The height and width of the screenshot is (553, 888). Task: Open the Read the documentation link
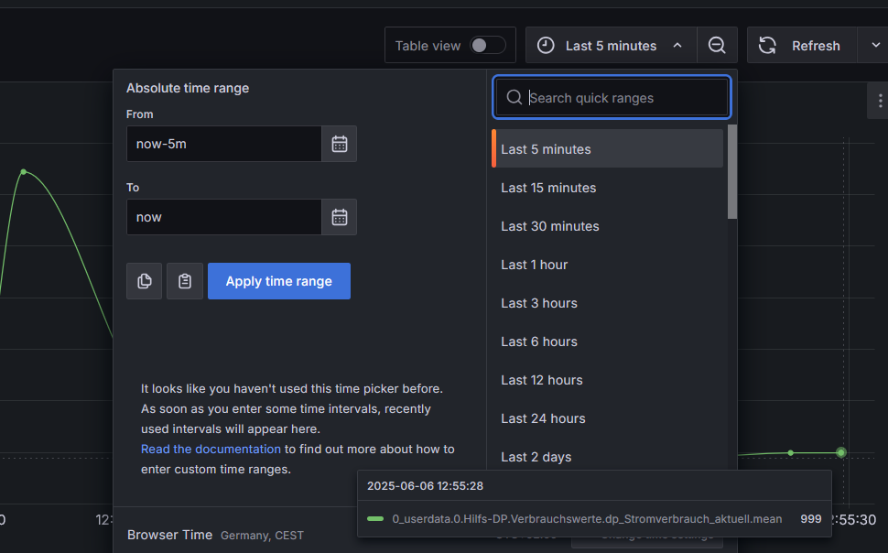[x=211, y=449]
